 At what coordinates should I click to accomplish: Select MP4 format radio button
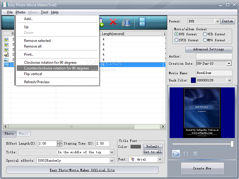(205, 40)
